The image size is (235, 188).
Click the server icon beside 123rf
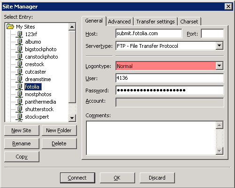[x=19, y=34]
